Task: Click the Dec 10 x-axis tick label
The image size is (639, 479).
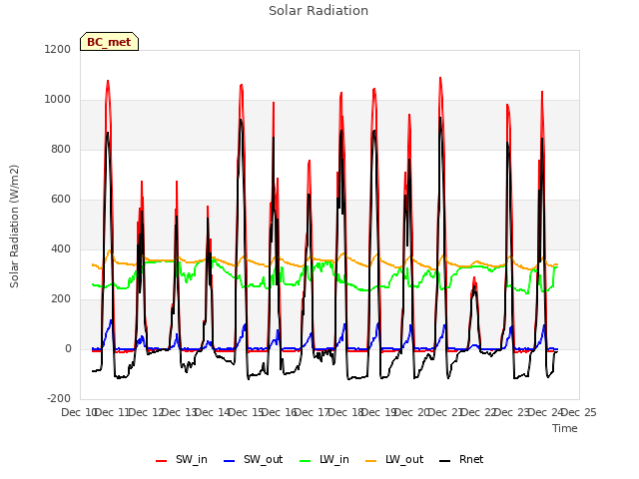Action: pos(79,412)
